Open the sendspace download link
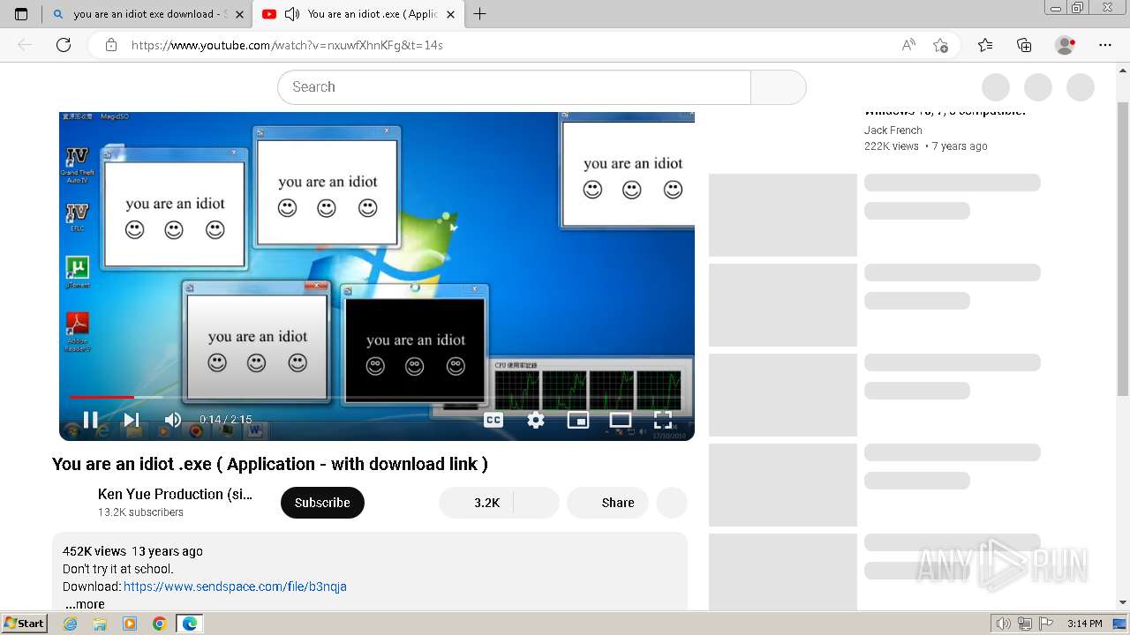This screenshot has width=1130, height=635. (235, 586)
